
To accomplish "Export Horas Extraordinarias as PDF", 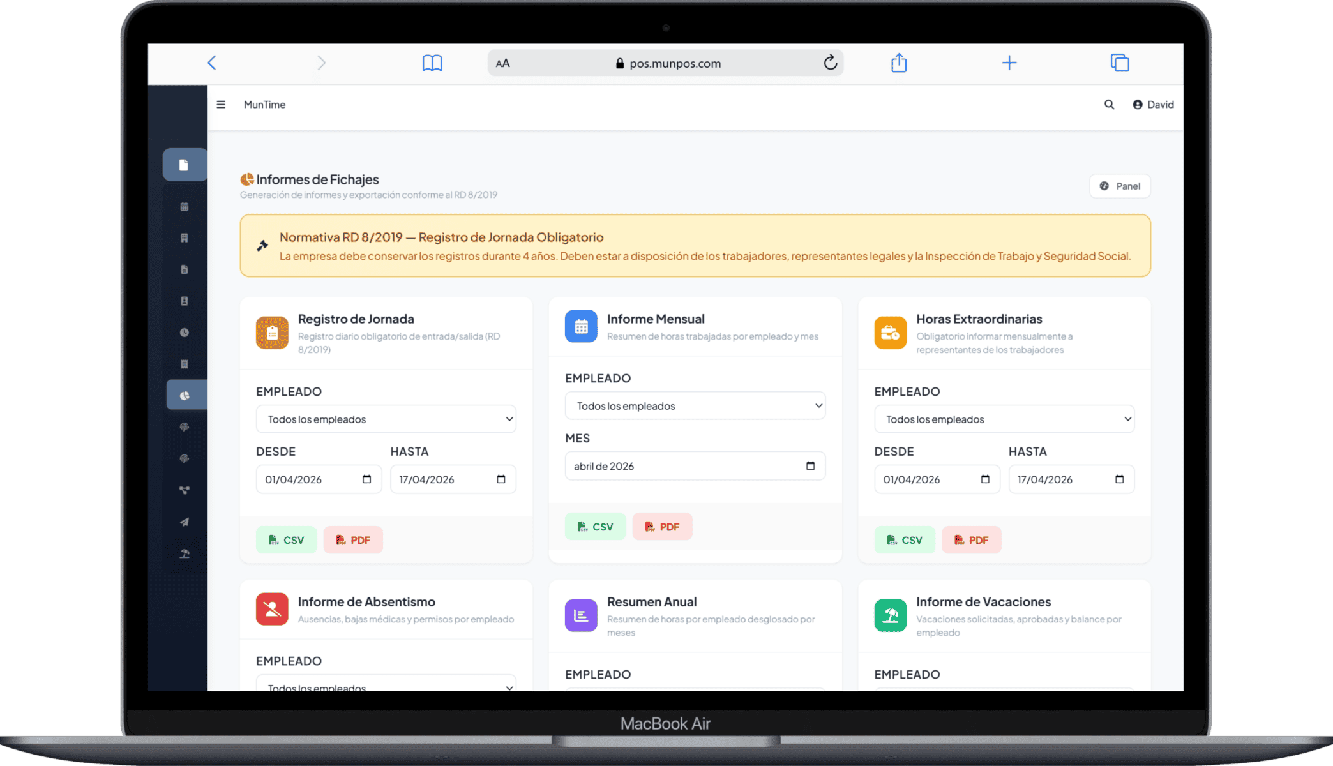I will coord(971,540).
